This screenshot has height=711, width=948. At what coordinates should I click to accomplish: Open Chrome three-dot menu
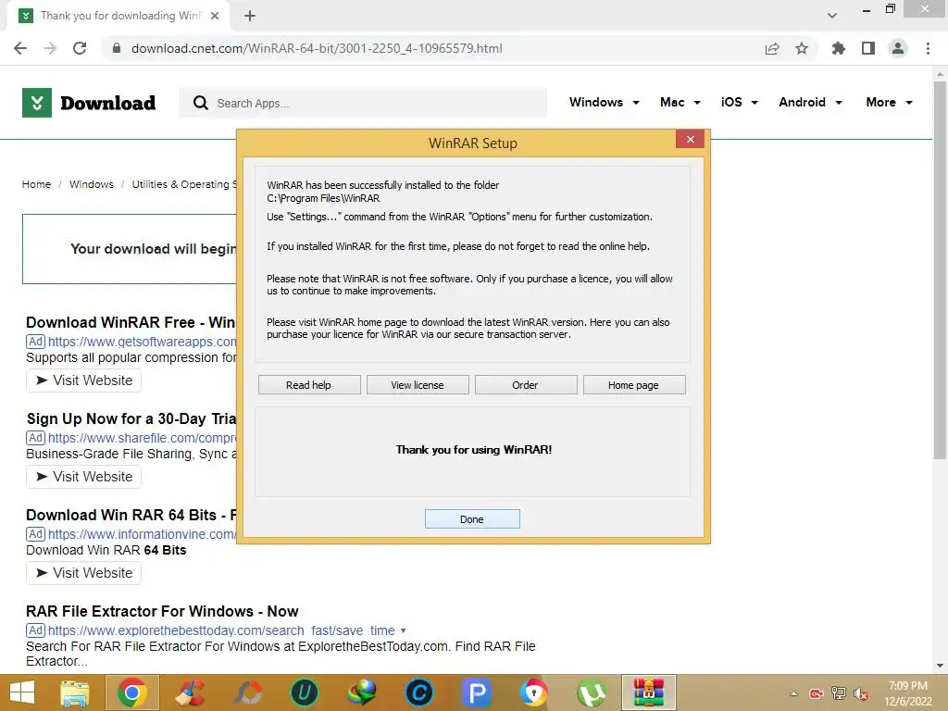[928, 48]
